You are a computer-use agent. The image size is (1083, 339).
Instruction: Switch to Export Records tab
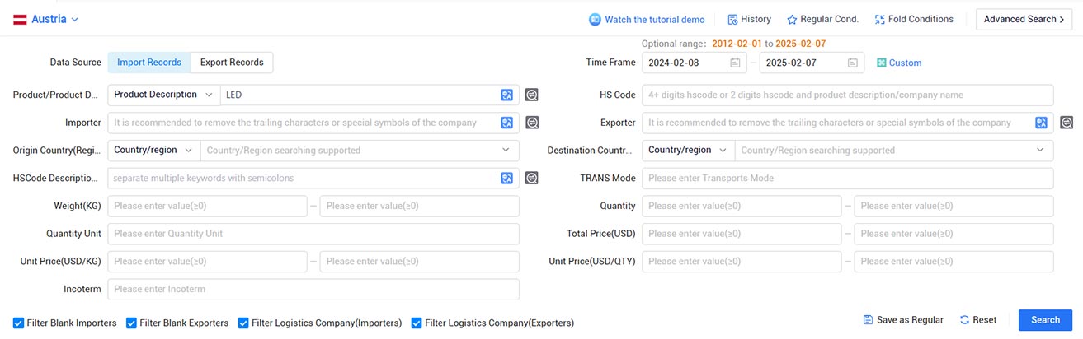(x=232, y=63)
